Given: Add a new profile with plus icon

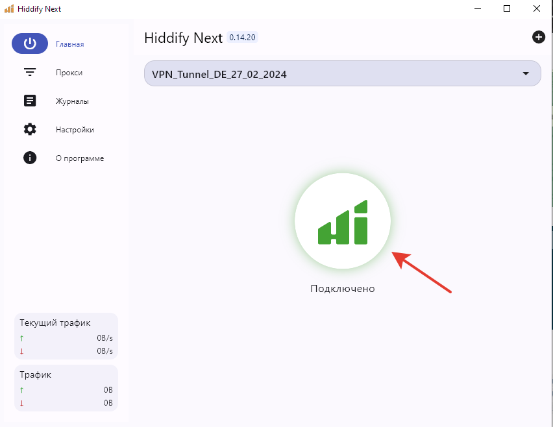Looking at the screenshot, I should point(539,37).
